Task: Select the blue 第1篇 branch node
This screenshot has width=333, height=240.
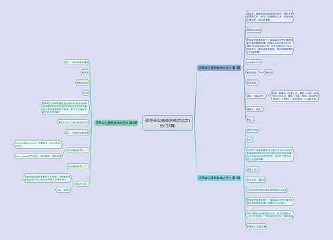Action: coord(219,68)
